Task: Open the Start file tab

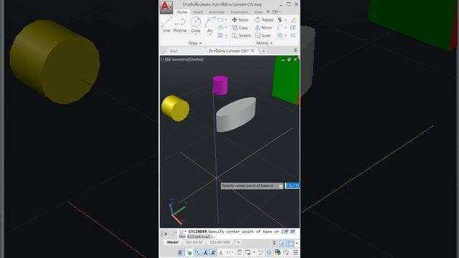Action: click(x=174, y=51)
